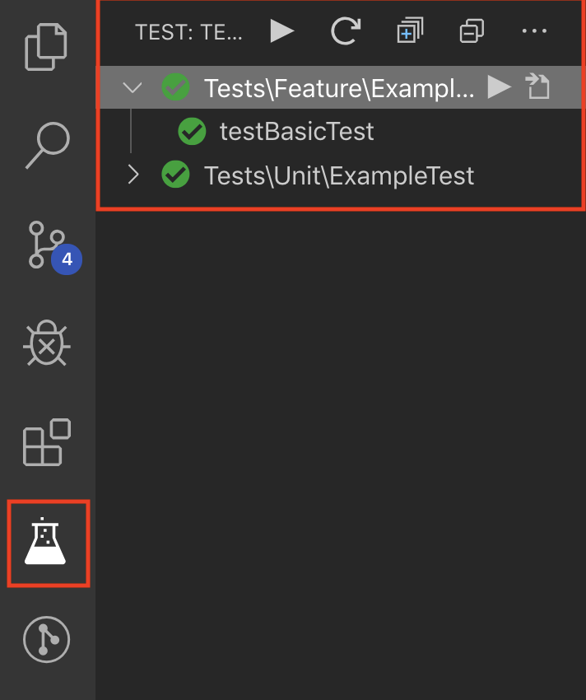Open the Extensions view
The width and height of the screenshot is (586, 700).
(47, 442)
